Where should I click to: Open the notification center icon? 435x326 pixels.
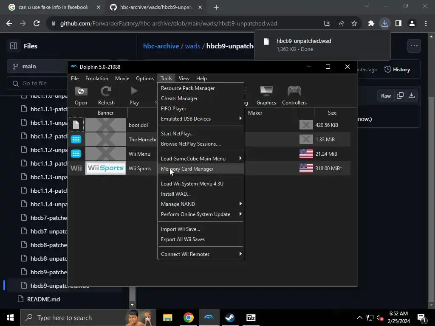pos(422,318)
